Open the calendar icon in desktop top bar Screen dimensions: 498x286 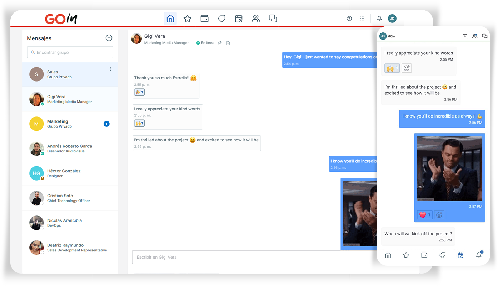pos(239,19)
